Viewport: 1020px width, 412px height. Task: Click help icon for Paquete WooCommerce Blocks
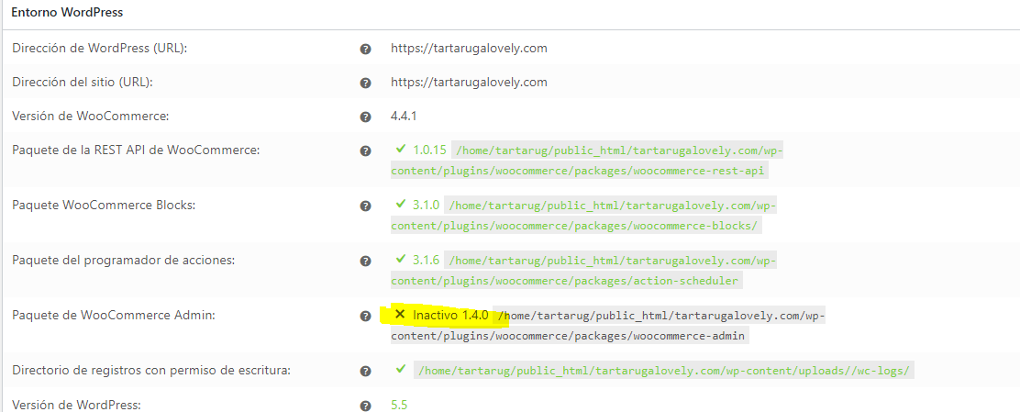[366, 206]
